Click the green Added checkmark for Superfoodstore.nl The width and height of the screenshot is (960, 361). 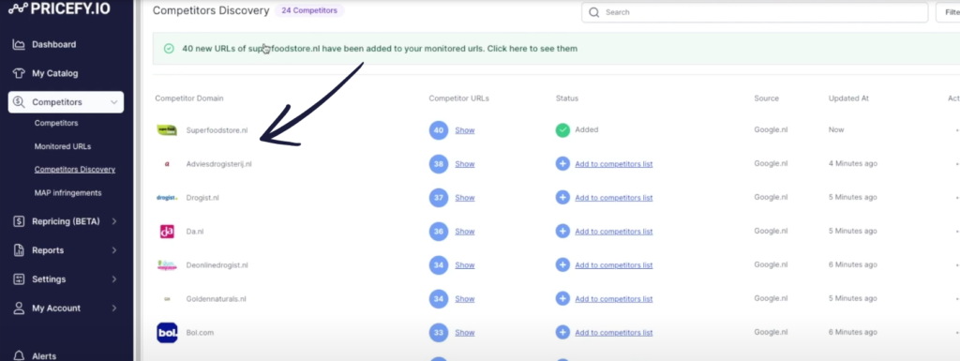tap(562, 129)
